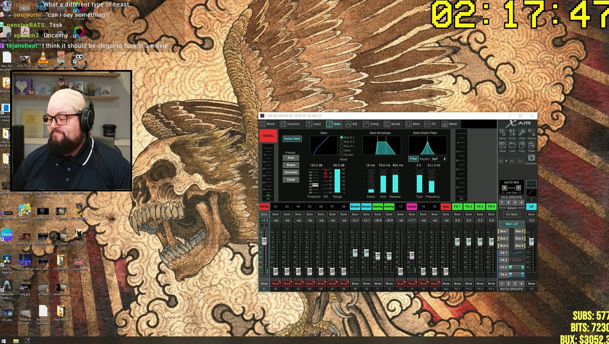This screenshot has width=609, height=344.
Task: Select the Main LR bus button
Action: (x=512, y=224)
